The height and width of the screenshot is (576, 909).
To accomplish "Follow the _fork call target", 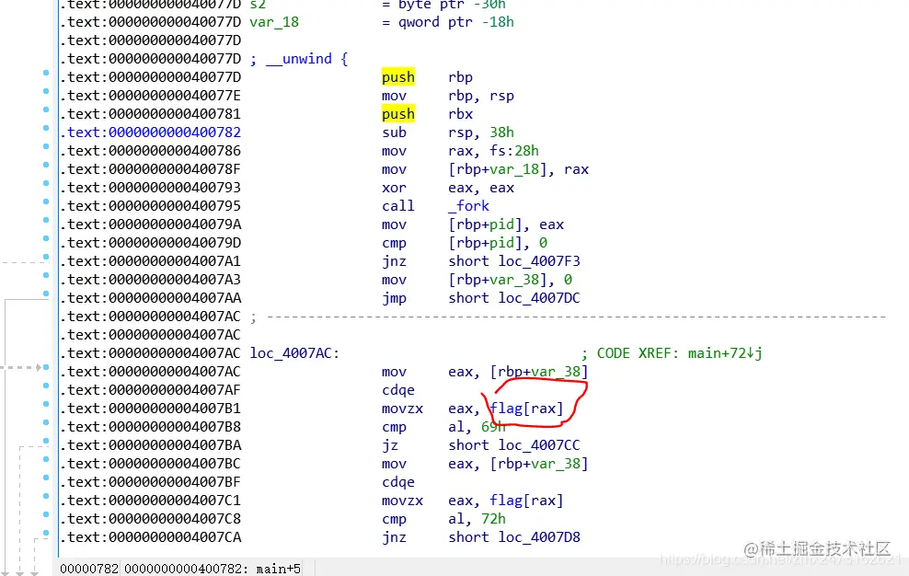I will click(x=469, y=206).
